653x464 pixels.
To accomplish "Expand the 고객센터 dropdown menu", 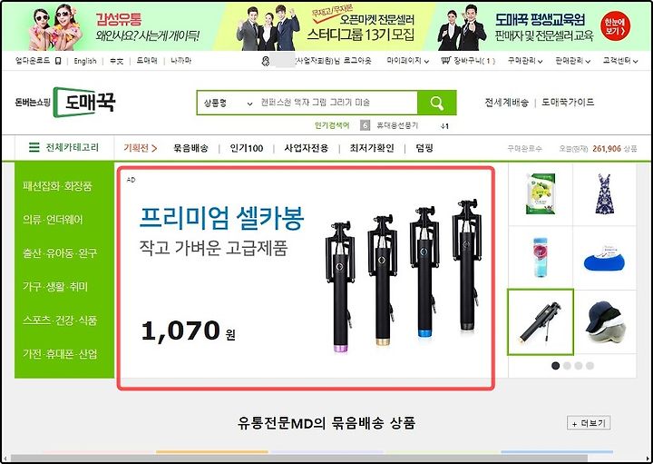I will pos(620,61).
